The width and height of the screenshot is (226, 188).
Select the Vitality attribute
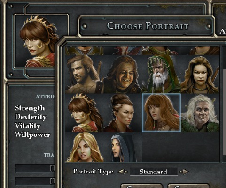28,126
